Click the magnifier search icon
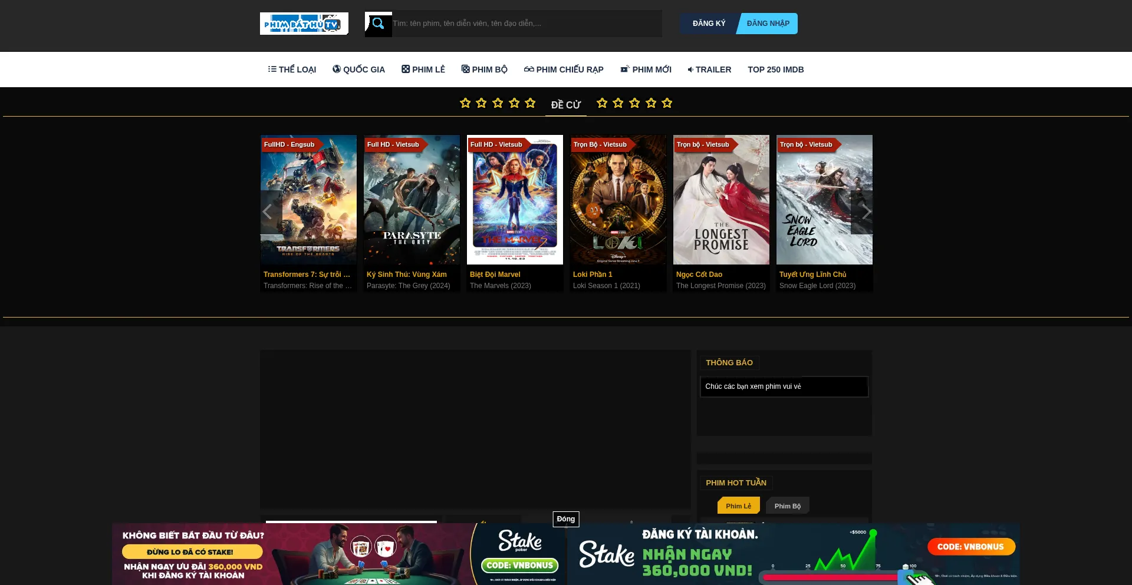The image size is (1132, 585). (x=378, y=24)
